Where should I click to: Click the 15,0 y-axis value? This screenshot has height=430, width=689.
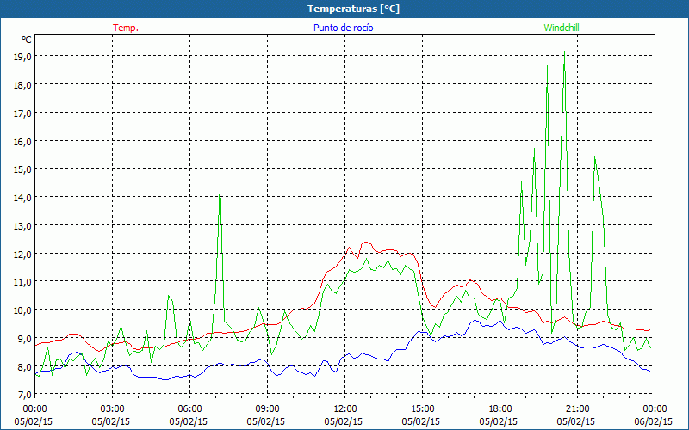pos(22,169)
